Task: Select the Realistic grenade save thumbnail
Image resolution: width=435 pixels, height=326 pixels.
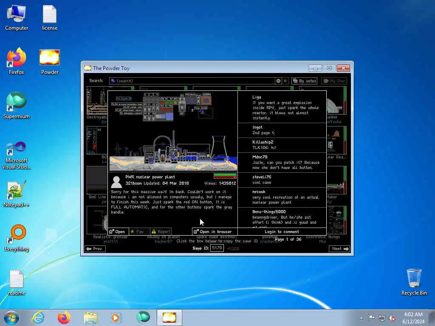Action: pyautogui.click(x=97, y=220)
